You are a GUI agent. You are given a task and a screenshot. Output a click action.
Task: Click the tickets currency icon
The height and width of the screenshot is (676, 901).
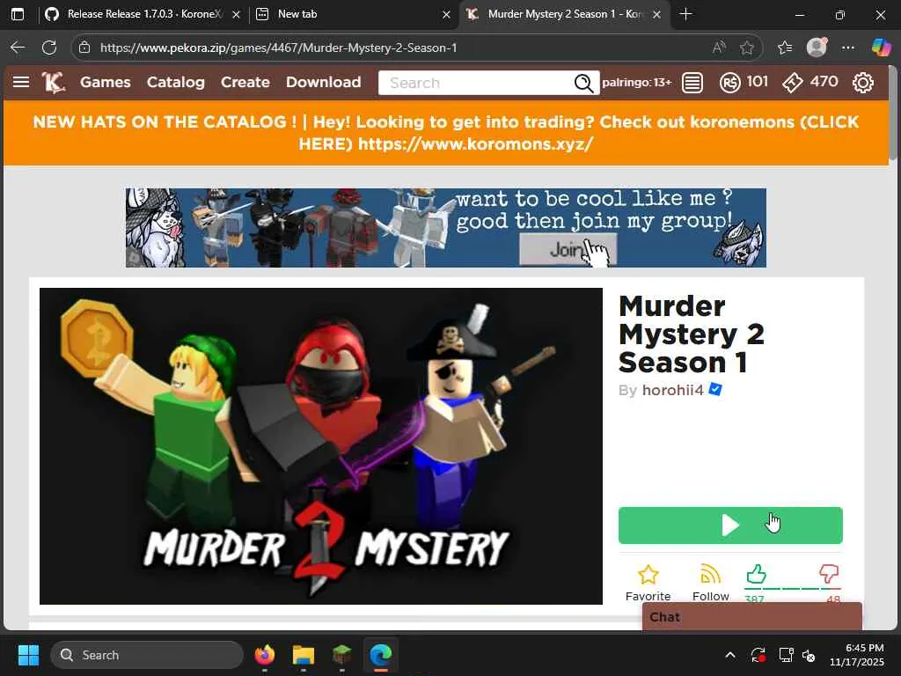click(793, 83)
